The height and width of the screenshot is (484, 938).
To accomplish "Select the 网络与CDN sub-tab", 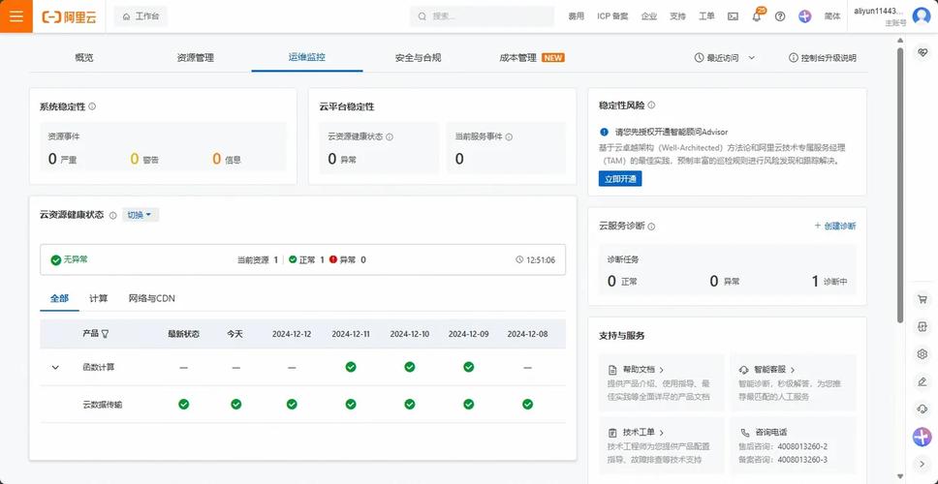I will (x=152, y=298).
